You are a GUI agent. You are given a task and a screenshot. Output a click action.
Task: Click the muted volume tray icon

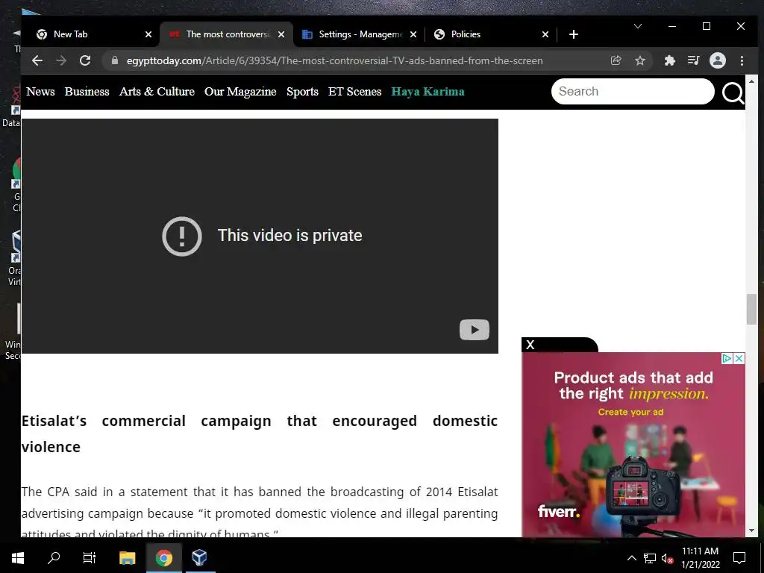[667, 558]
